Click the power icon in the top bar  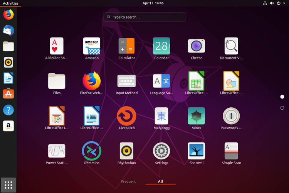click(x=279, y=3)
